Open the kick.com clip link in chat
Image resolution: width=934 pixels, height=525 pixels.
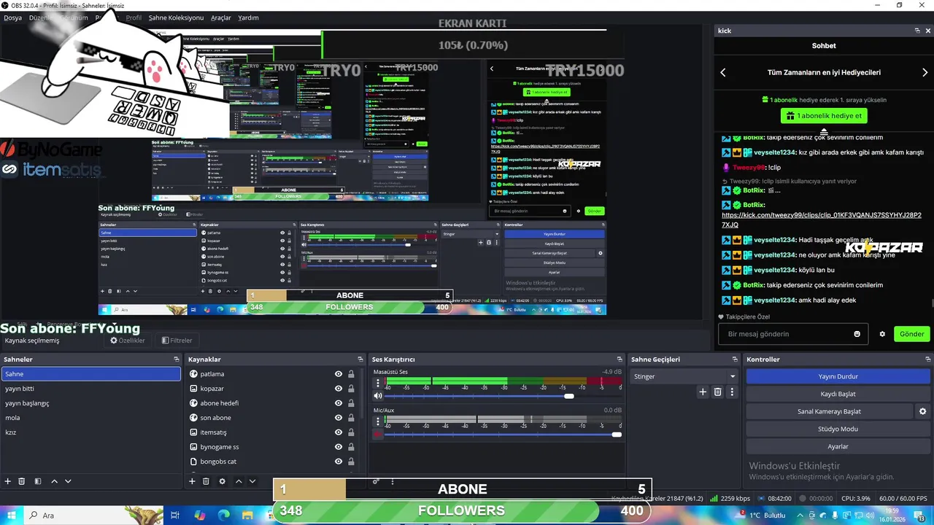[x=822, y=219]
